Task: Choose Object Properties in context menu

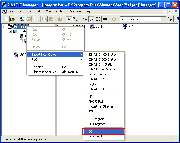Action: click(55, 72)
